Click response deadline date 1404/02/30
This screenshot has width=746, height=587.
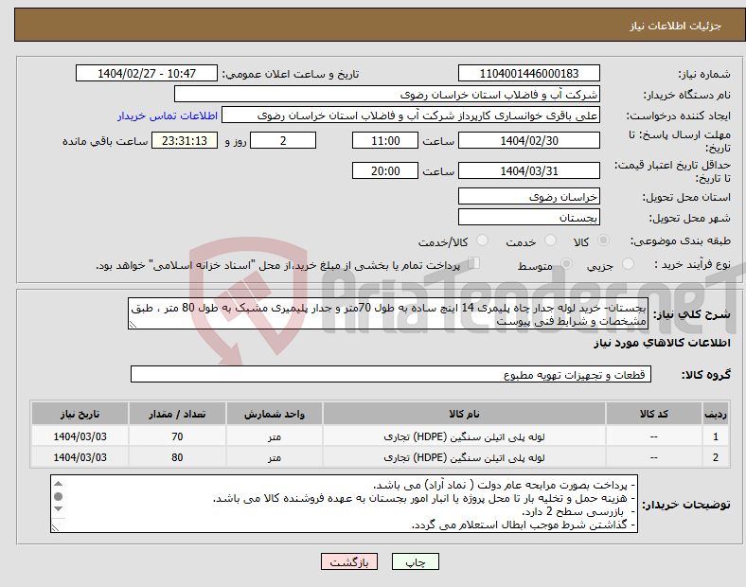[x=528, y=140]
